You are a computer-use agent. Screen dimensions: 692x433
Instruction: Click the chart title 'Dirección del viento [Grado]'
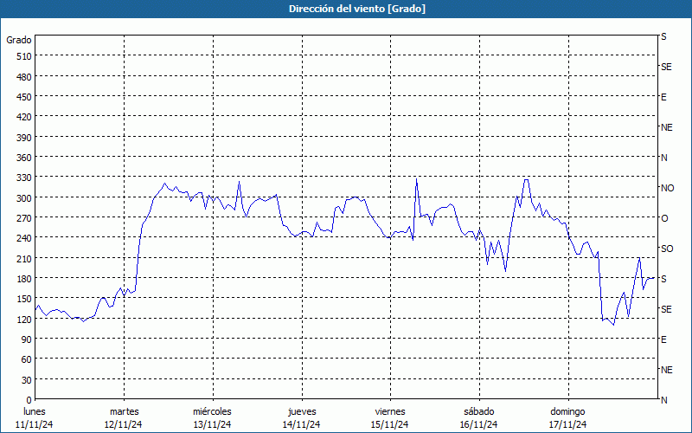[x=357, y=9]
